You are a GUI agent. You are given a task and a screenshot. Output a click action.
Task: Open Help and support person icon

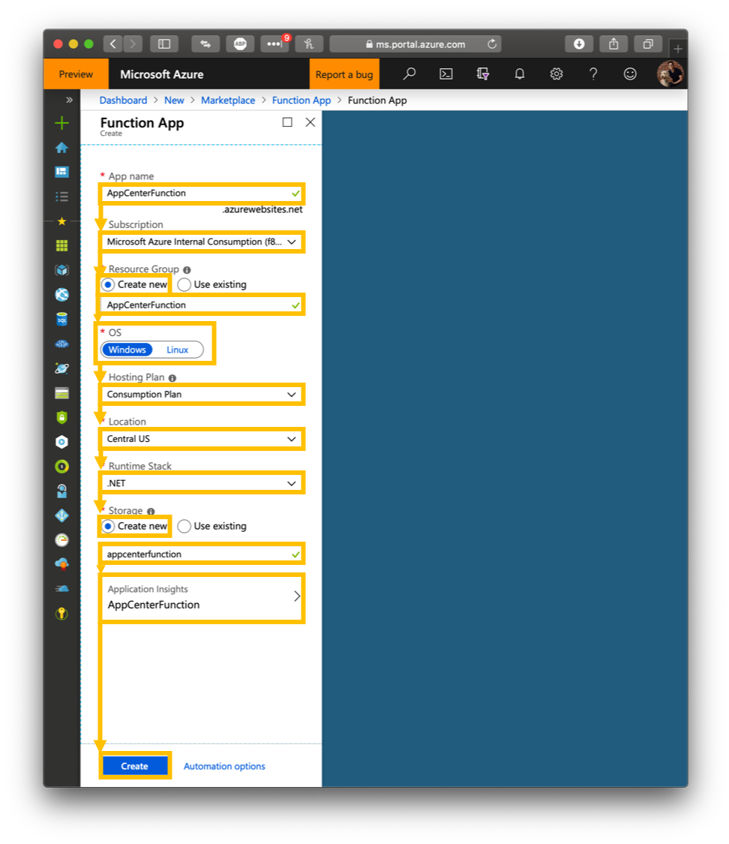(61, 491)
